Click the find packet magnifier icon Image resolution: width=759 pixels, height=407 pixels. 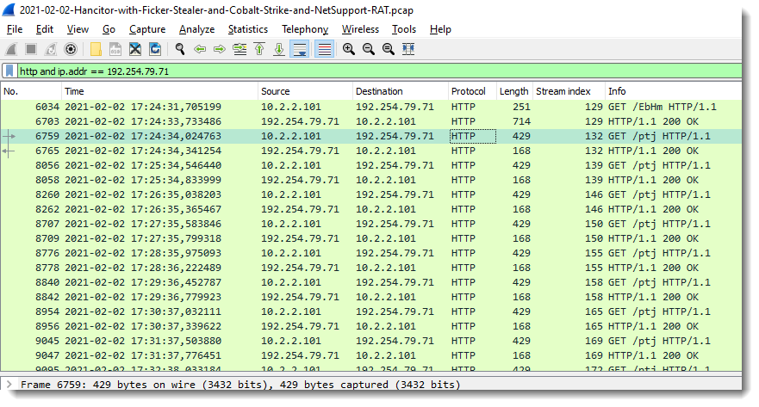point(180,49)
